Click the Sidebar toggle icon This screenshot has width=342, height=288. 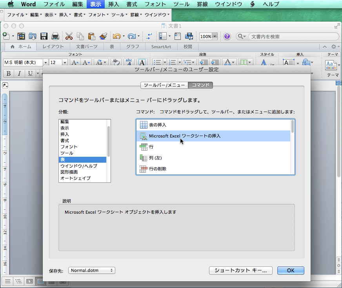pyautogui.click(x=163, y=36)
